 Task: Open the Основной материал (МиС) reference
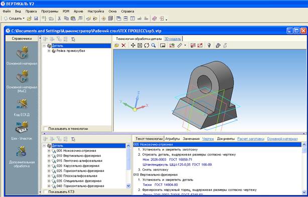coord(22,81)
